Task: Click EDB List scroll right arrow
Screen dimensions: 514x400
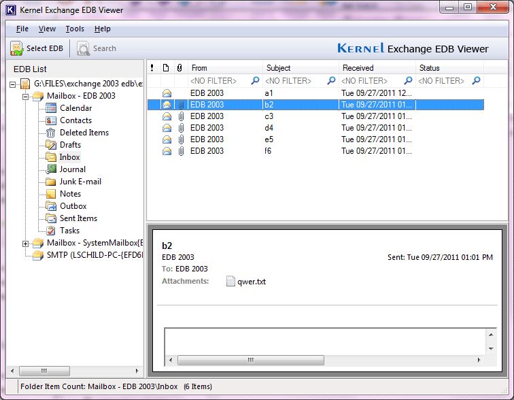Action: [x=137, y=371]
